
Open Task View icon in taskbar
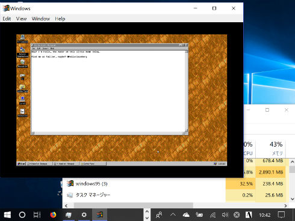(x=37, y=215)
